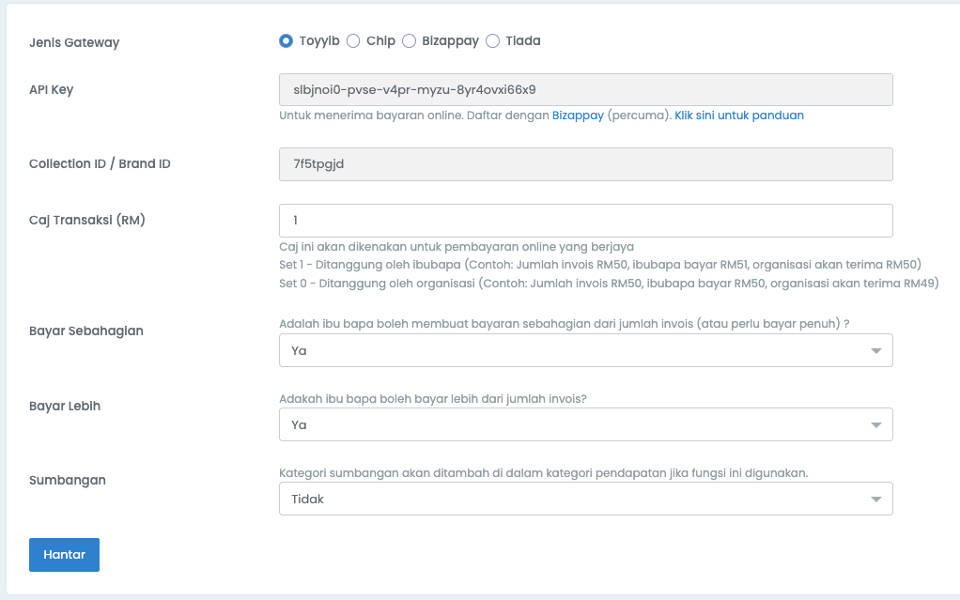Click the 'Collection ID / Brand ID' label

[100, 164]
